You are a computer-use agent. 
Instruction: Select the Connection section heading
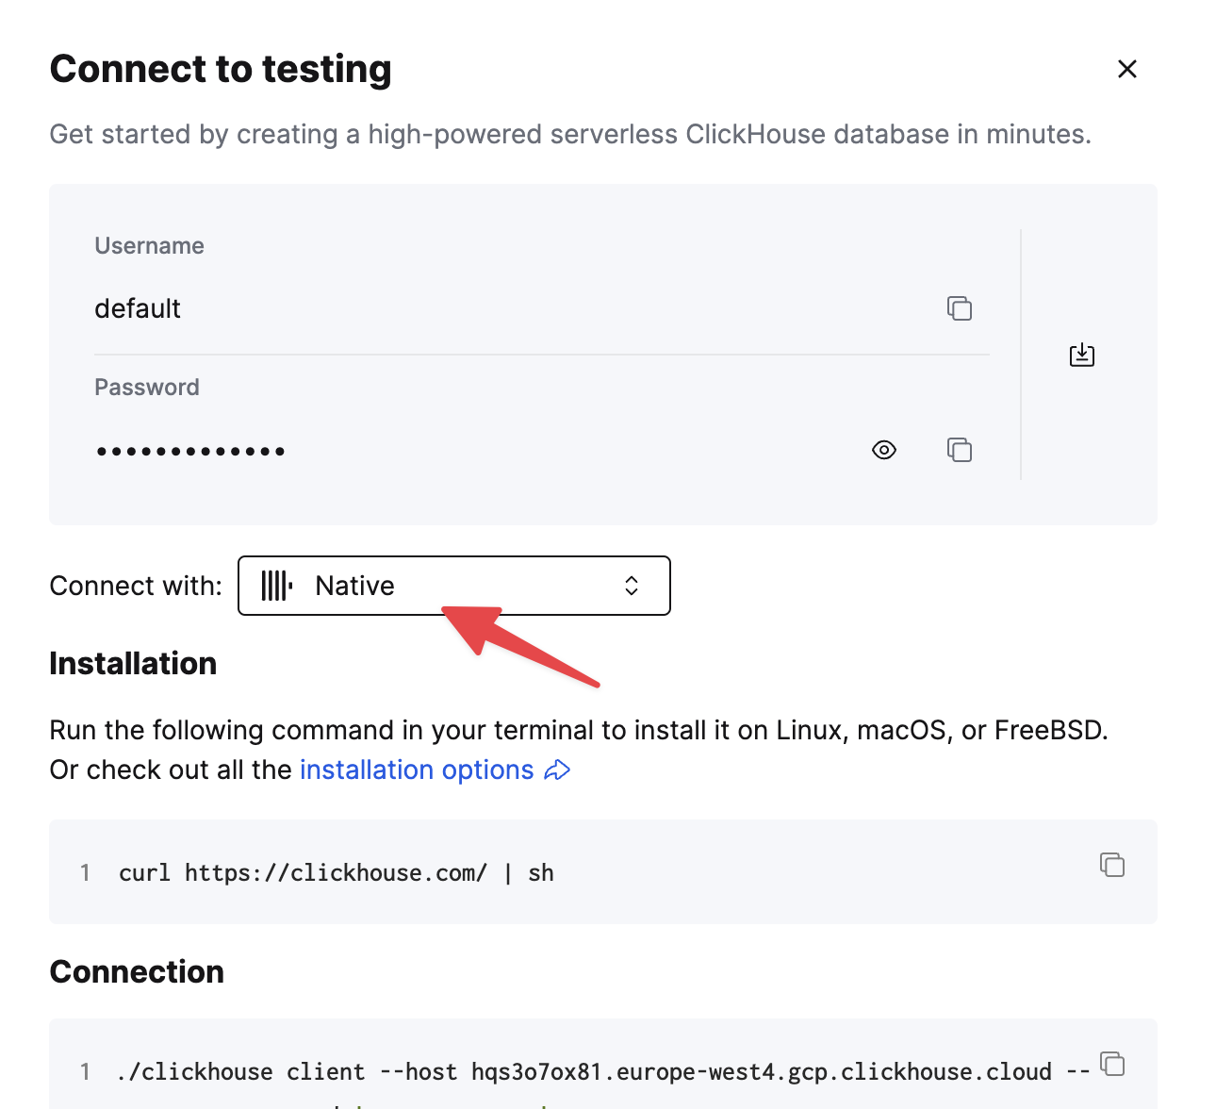(x=136, y=971)
